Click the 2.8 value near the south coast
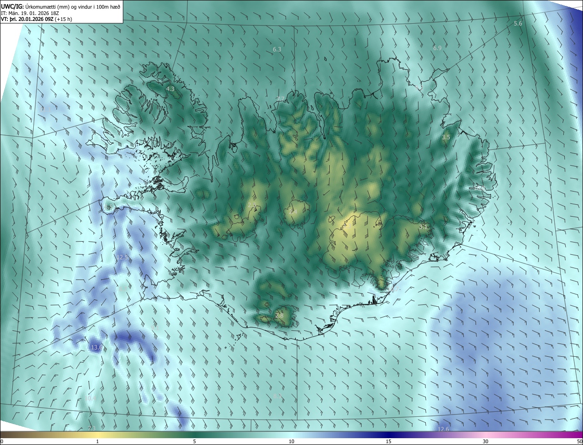Image resolution: width=583 pixels, height=445 pixels. (x=279, y=315)
